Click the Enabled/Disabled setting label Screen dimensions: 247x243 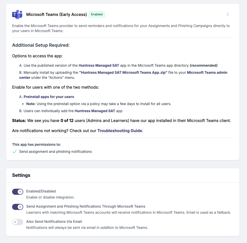(41, 191)
